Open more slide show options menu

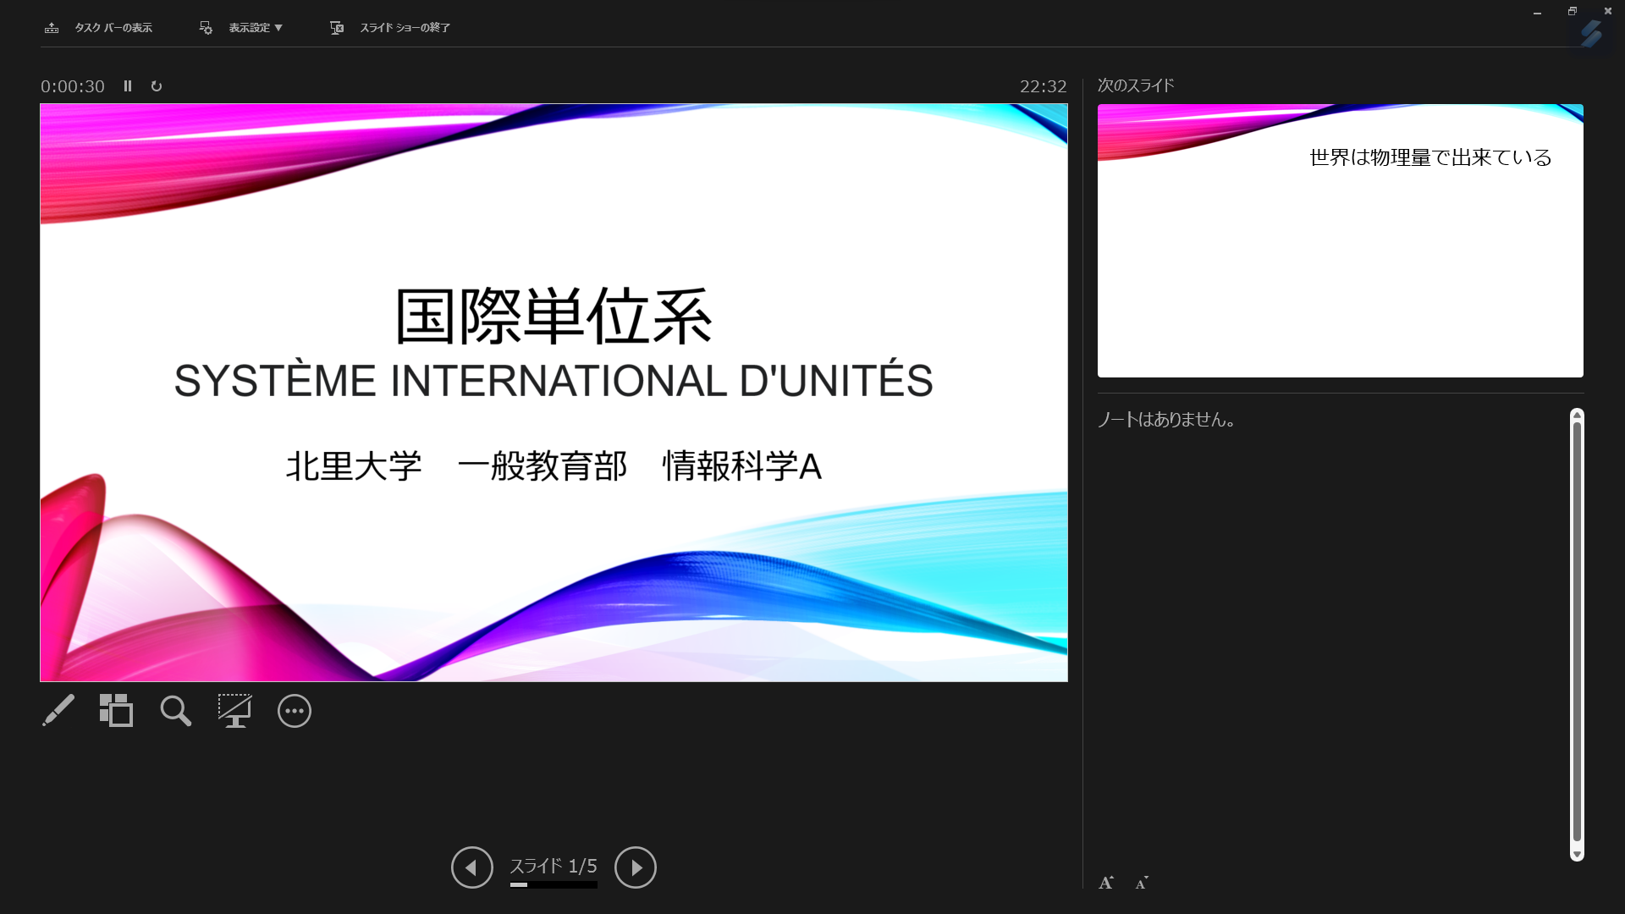click(x=294, y=711)
